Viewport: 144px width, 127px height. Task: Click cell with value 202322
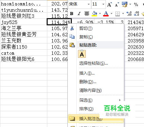click(134, 53)
